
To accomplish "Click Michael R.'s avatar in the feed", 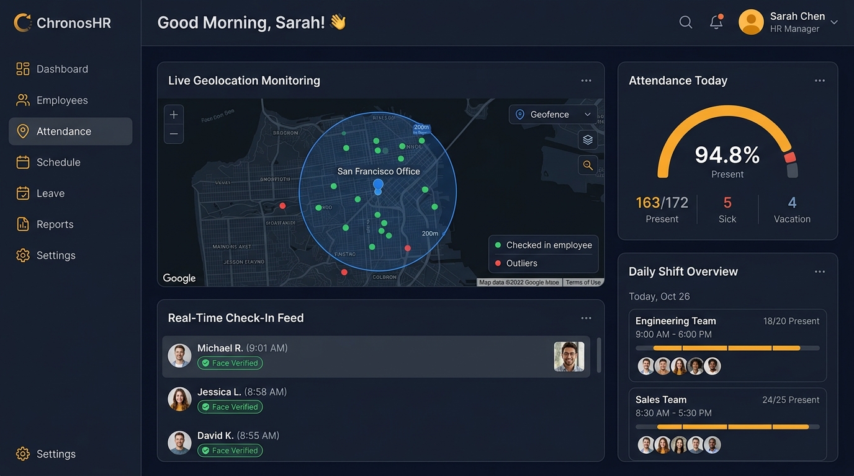I will click(x=179, y=356).
